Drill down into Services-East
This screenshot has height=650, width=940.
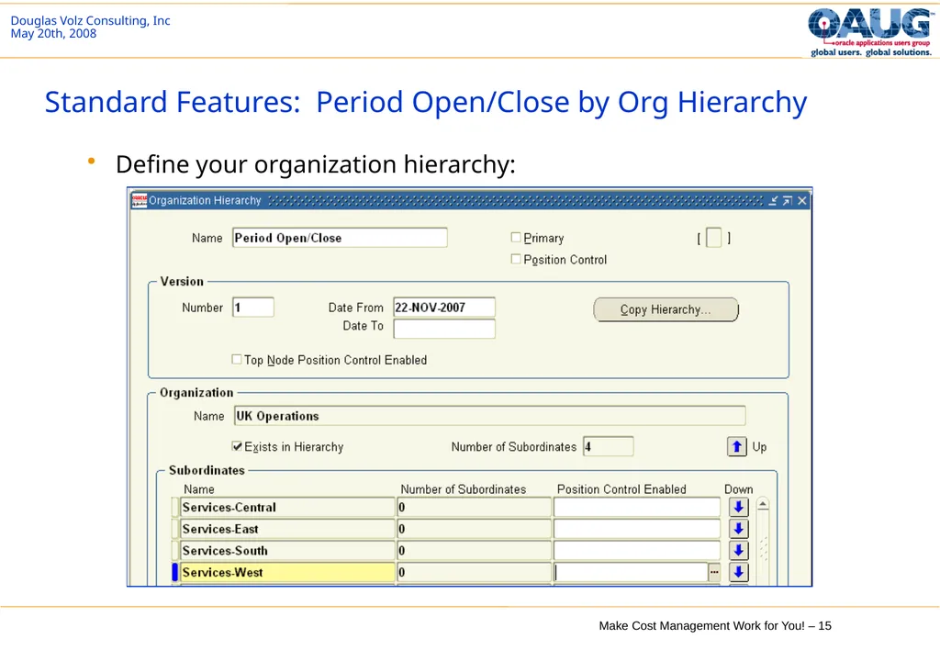click(x=739, y=529)
